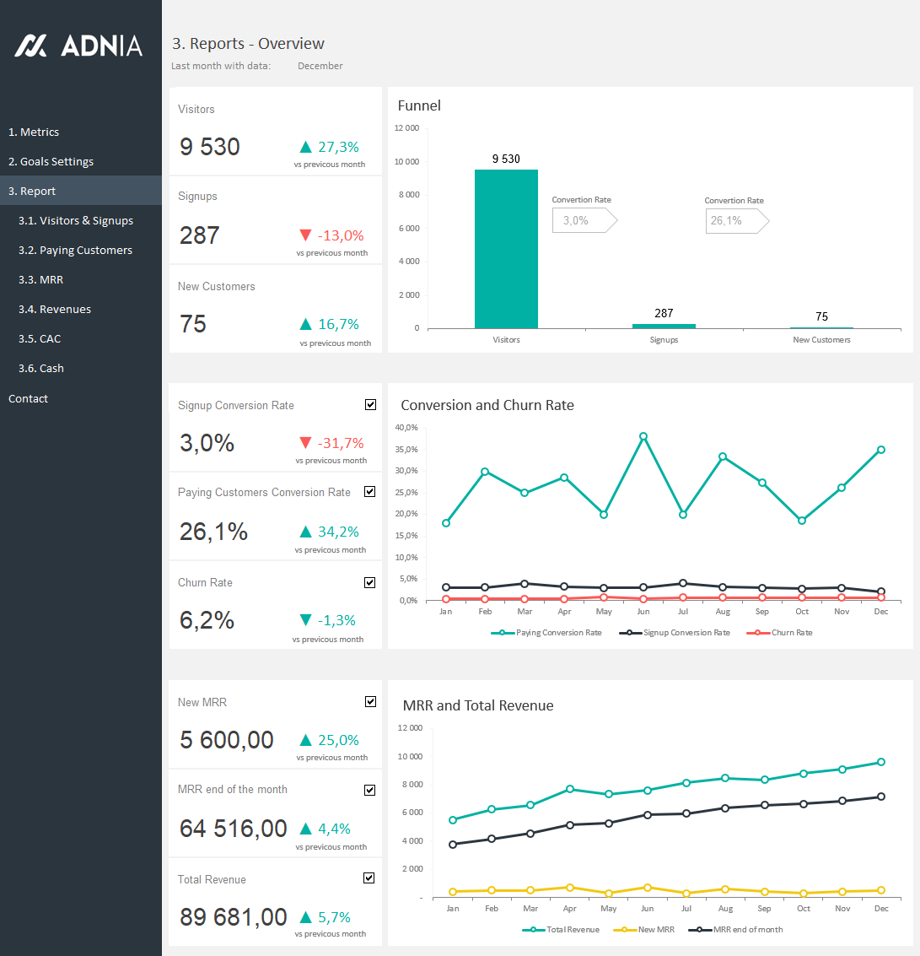This screenshot has height=956, width=920.
Task: Toggle the Churn Rate checkbox
Action: (x=370, y=582)
